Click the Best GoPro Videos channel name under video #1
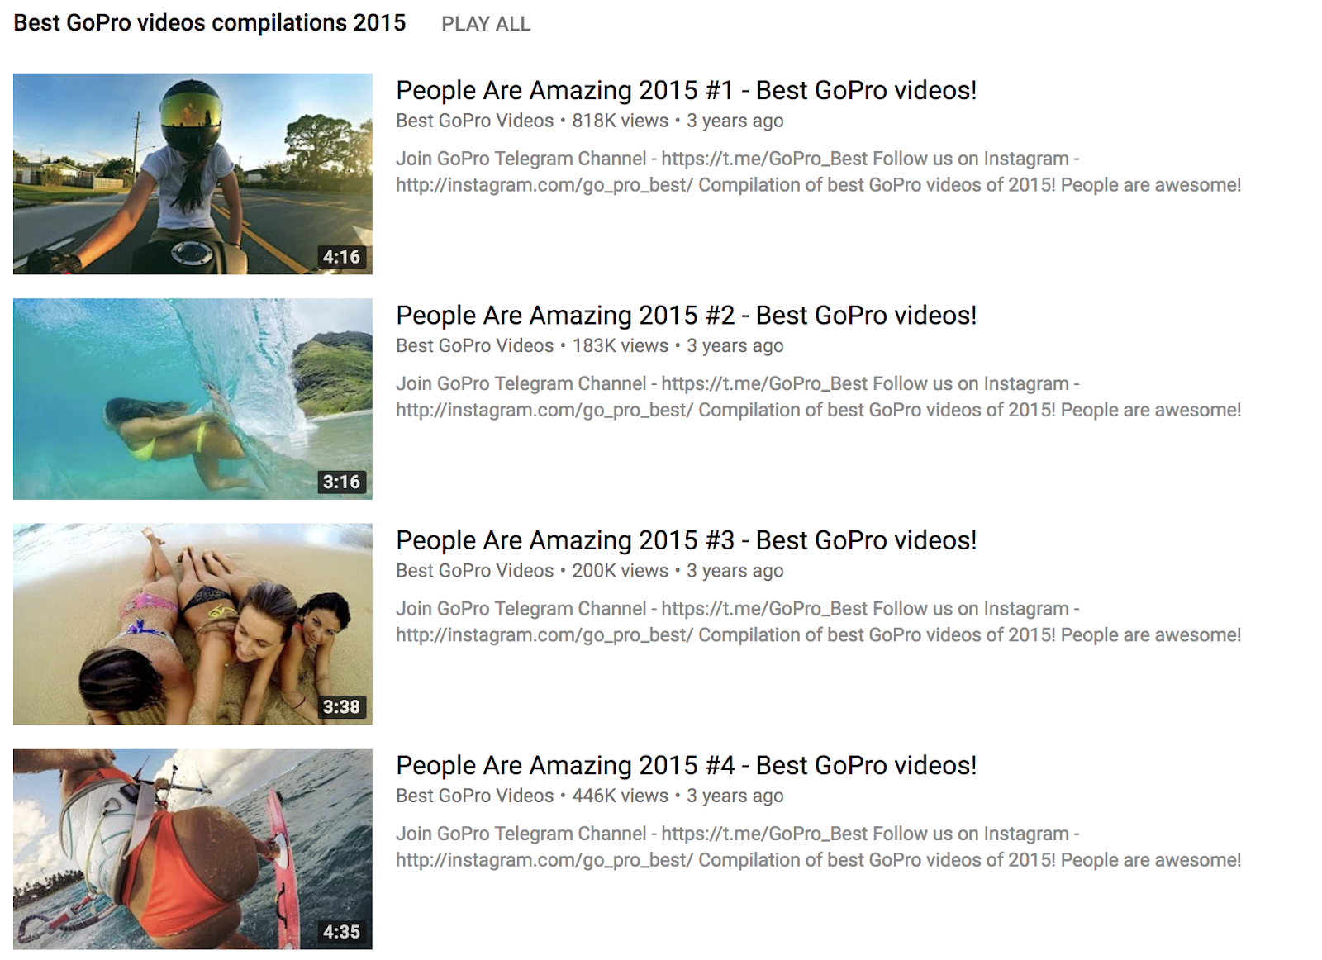The width and height of the screenshot is (1322, 960). point(474,121)
